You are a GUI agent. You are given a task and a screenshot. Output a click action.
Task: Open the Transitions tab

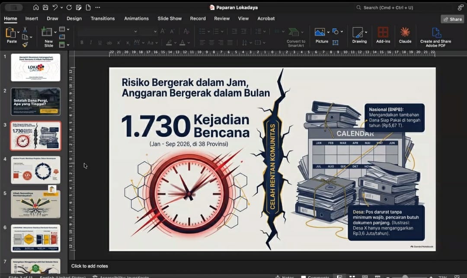pos(103,19)
